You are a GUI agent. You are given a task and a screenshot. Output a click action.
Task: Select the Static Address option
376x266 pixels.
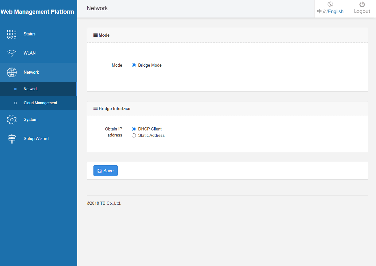point(134,136)
